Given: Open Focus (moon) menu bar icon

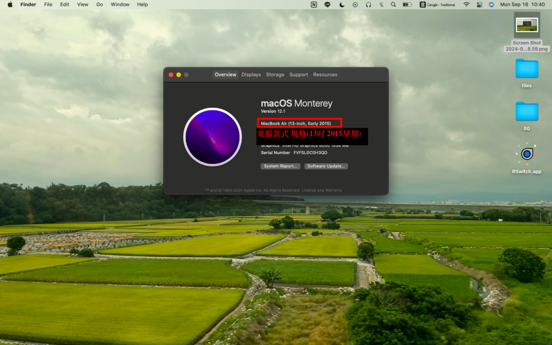Looking at the screenshot, I should (342, 4).
